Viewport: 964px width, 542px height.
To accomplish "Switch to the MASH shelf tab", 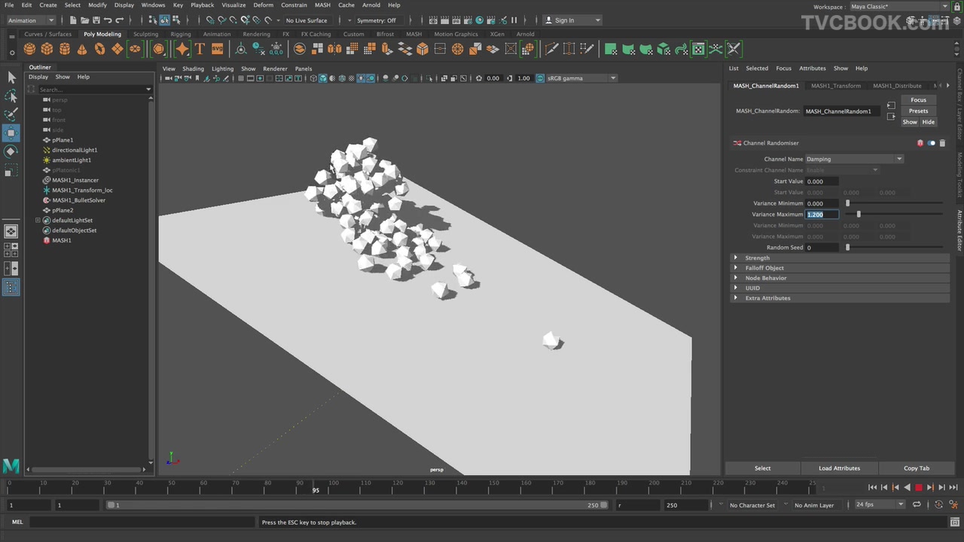I will tap(413, 34).
